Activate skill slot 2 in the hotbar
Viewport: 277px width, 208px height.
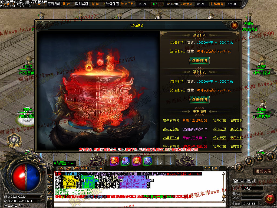tap(126, 161)
